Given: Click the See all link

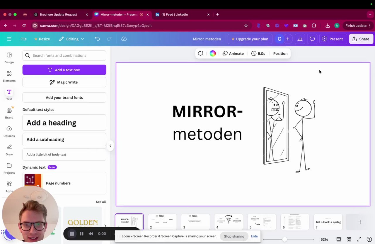Looking at the screenshot, I should tap(101, 202).
